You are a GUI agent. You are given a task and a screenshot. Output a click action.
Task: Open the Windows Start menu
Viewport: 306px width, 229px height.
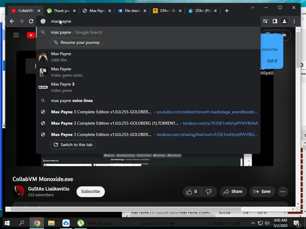tap(7, 223)
